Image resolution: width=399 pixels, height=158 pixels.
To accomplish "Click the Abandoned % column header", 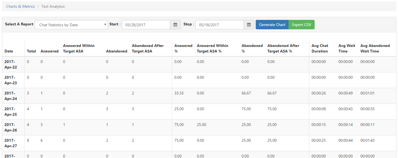I will (252, 48).
